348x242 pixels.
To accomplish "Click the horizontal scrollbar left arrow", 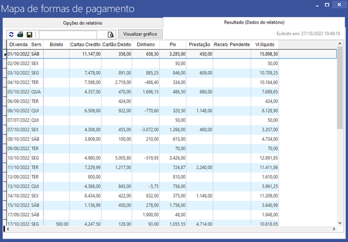I will point(8,229).
